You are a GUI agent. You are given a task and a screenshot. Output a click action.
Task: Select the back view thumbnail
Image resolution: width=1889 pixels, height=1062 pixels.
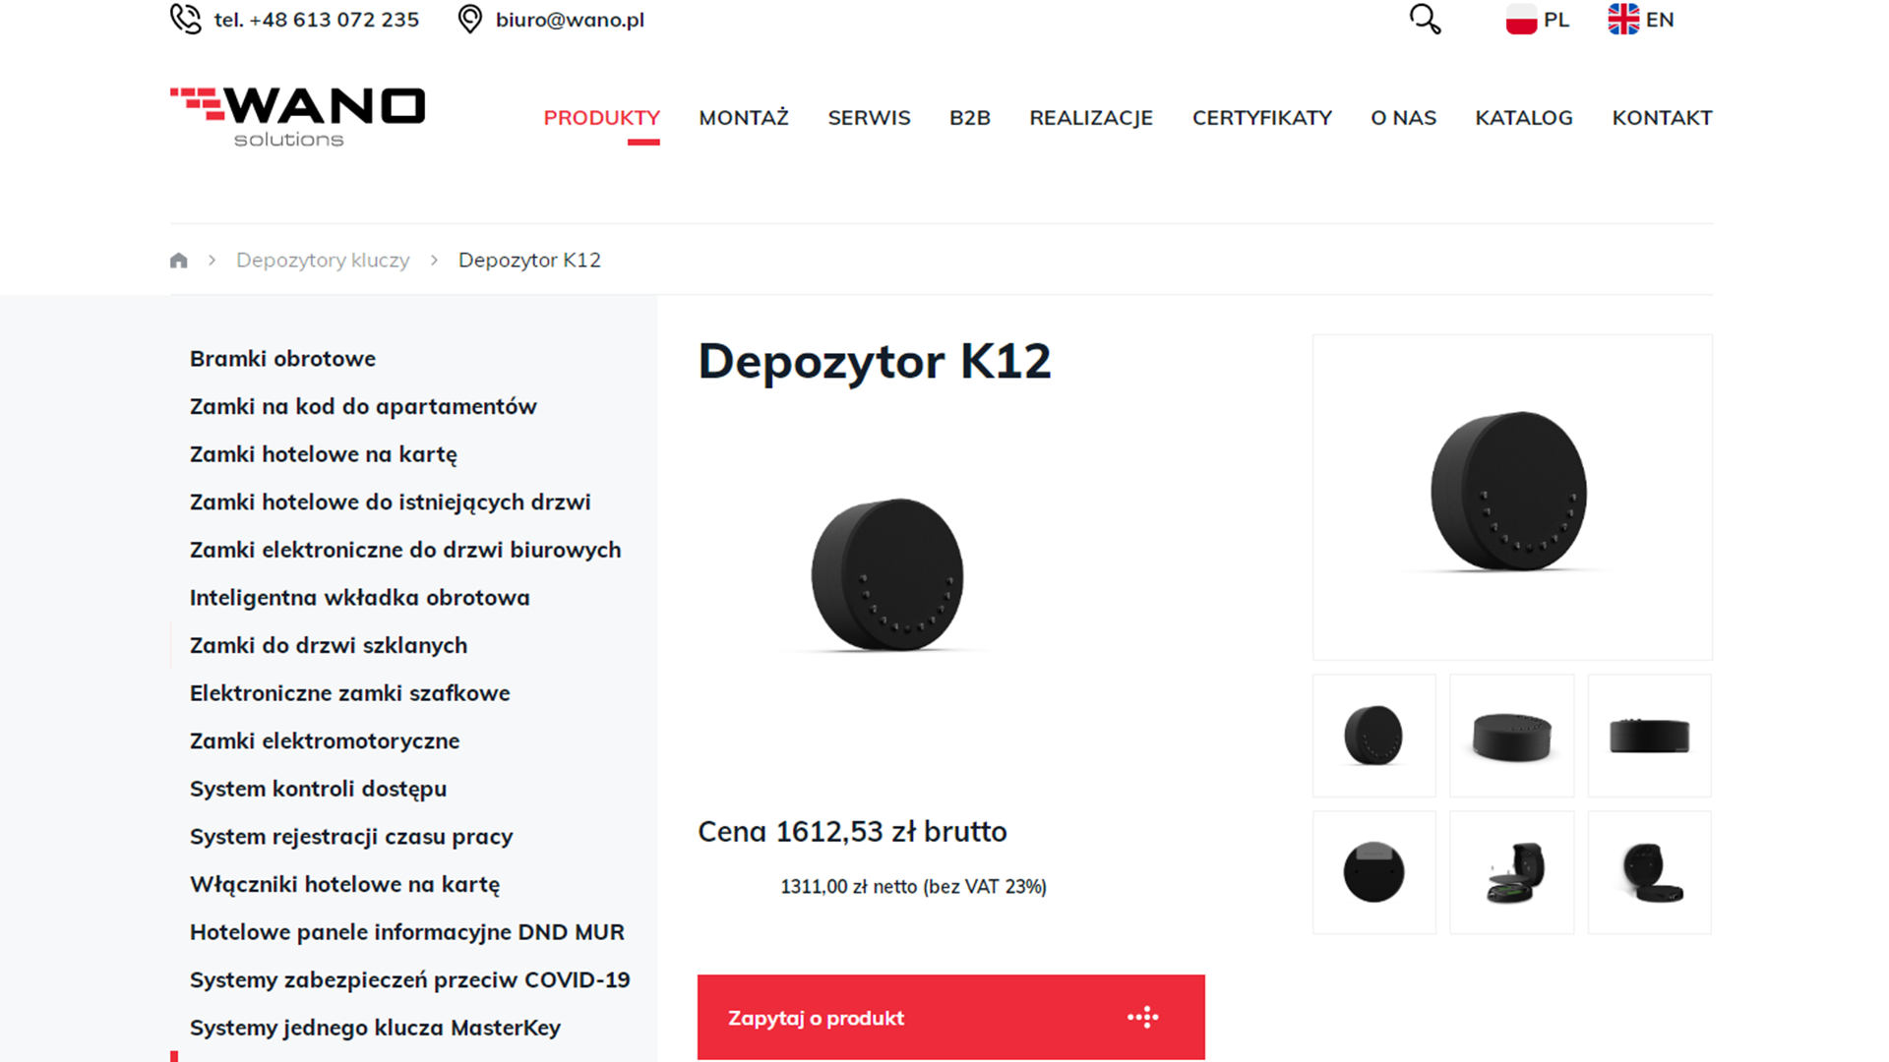tap(1374, 873)
